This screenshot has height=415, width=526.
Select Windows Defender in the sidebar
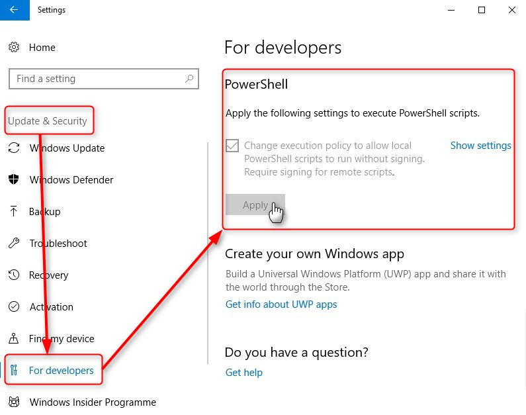pyautogui.click(x=71, y=180)
